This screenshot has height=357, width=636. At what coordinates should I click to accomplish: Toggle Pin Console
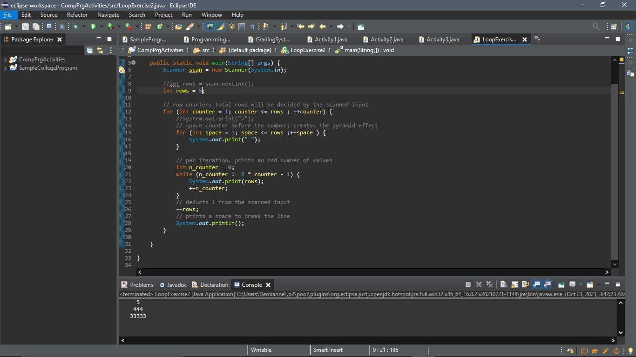pos(562,284)
